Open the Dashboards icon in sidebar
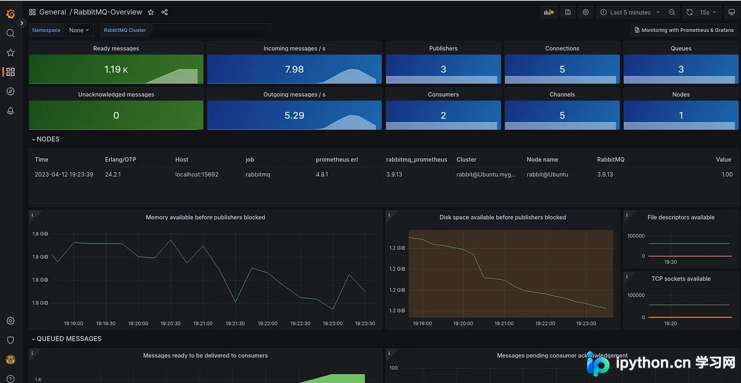 (x=11, y=72)
